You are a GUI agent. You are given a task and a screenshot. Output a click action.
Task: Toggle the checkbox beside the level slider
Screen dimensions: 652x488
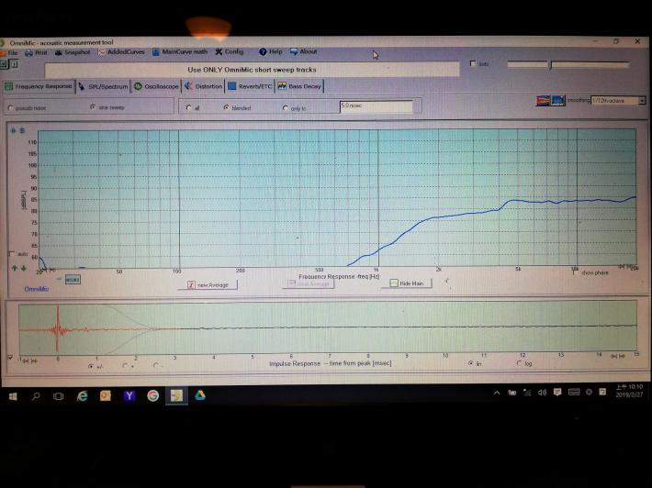tap(473, 63)
